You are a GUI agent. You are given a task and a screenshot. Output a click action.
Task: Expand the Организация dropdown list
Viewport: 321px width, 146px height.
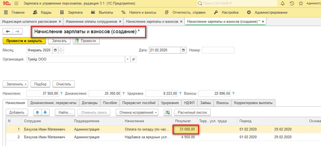pyautogui.click(x=128, y=59)
